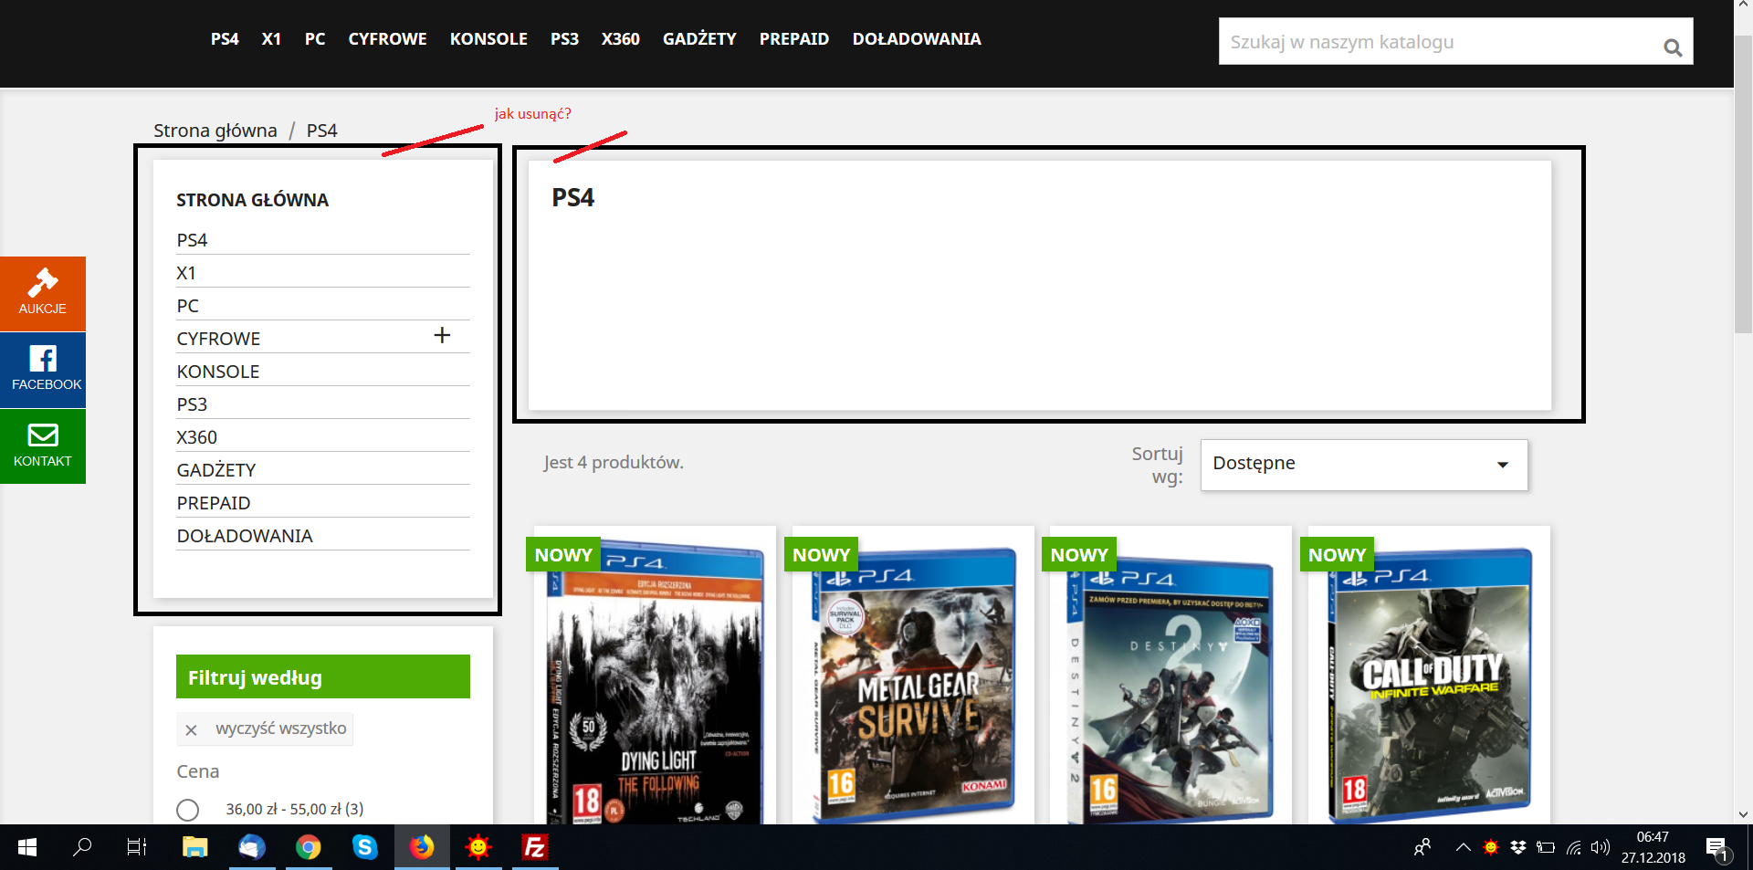The image size is (1753, 870).
Task: Show hidden system tray icons
Action: tap(1463, 847)
